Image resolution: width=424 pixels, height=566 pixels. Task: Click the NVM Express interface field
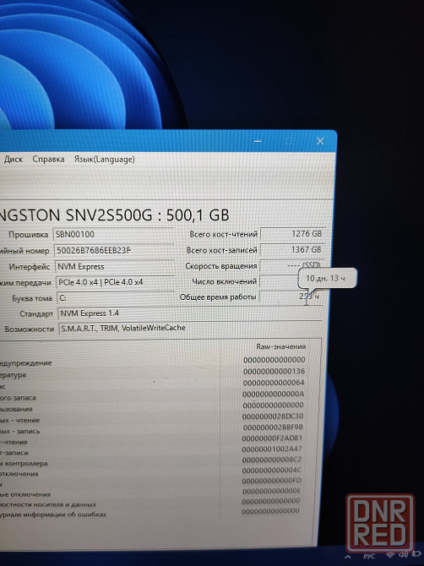(x=115, y=266)
